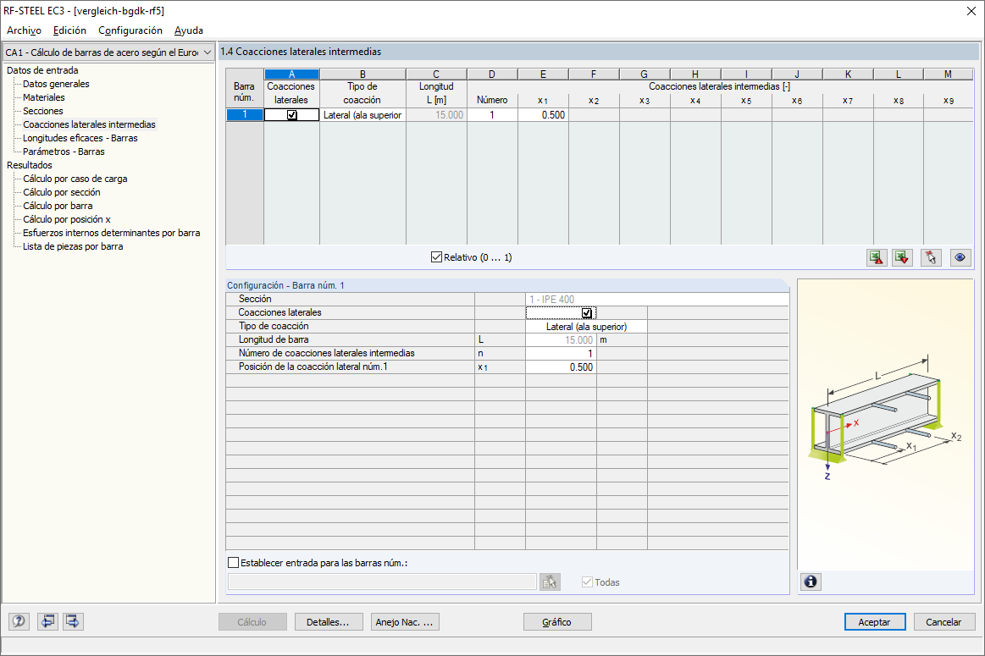Select Longitudes eficaces - Barras

tap(80, 138)
